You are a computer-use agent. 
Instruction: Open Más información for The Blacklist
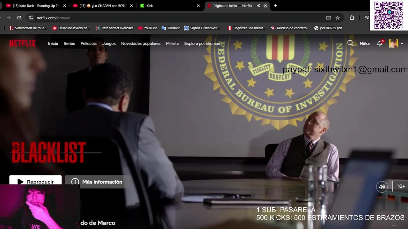click(97, 182)
